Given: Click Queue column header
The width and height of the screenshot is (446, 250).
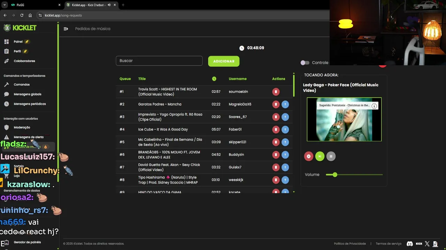Looking at the screenshot, I should coord(125,79).
